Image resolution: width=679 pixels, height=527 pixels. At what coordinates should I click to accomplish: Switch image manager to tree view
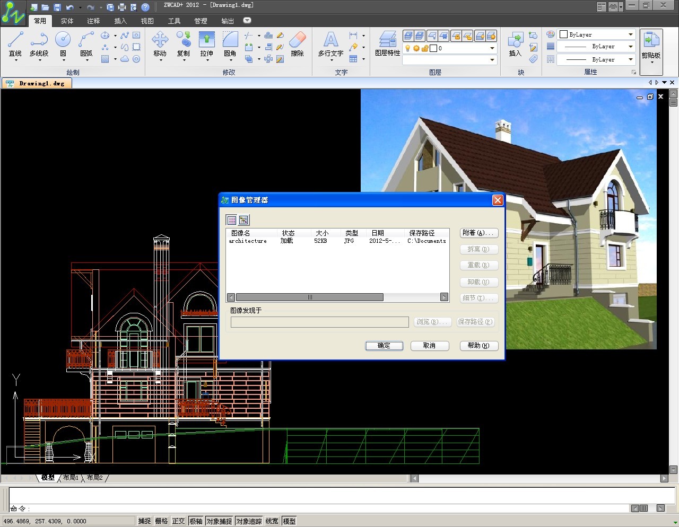243,220
